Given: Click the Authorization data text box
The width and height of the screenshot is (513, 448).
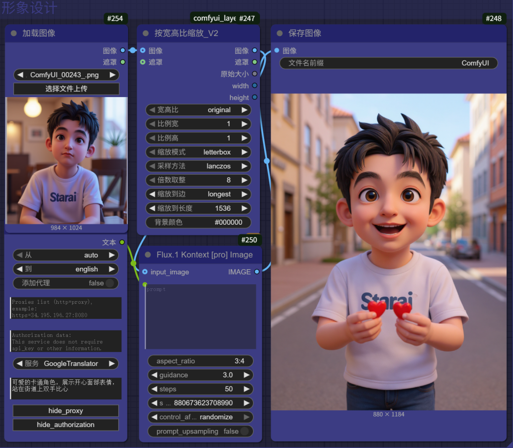Looking at the screenshot, I should (x=66, y=341).
